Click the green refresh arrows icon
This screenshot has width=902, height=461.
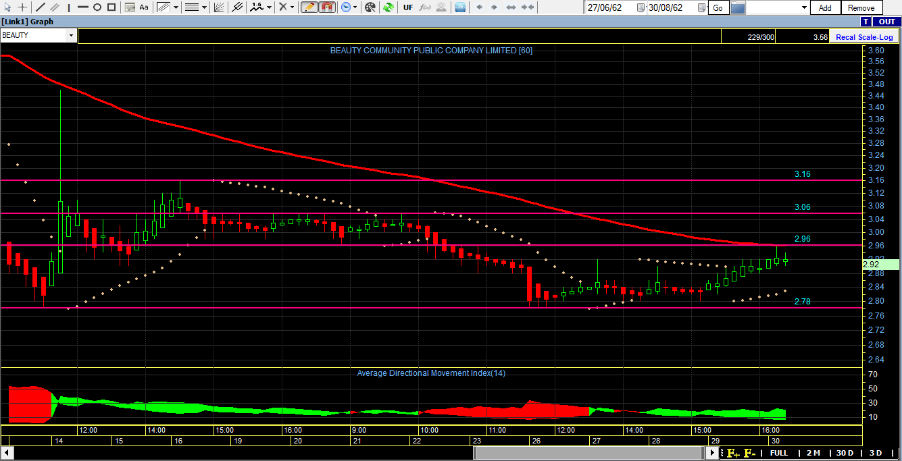(x=389, y=7)
